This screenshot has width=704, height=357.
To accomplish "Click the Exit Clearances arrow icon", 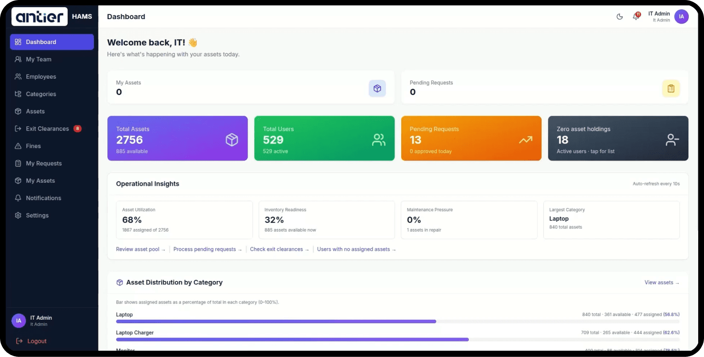I will (x=18, y=128).
